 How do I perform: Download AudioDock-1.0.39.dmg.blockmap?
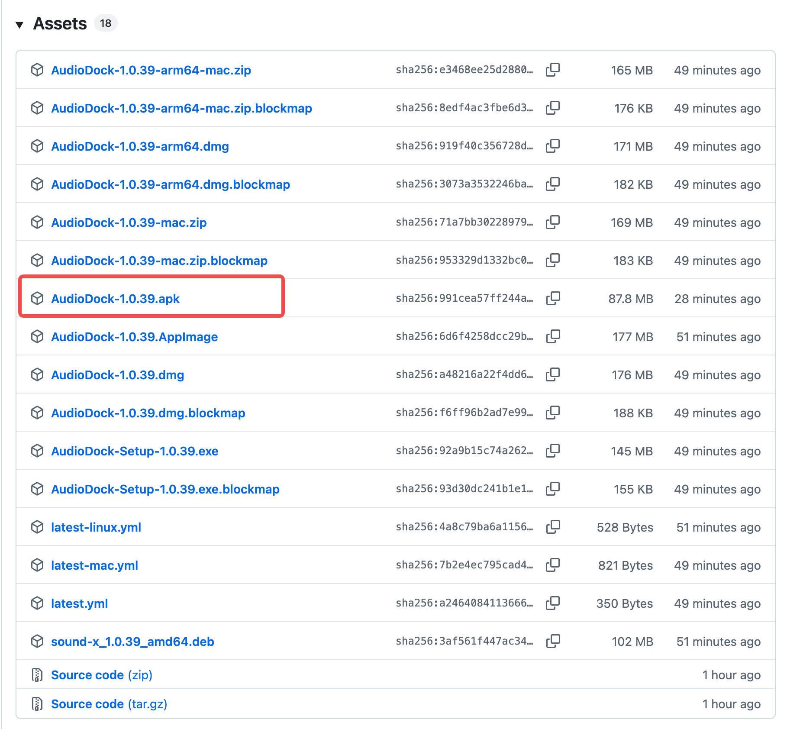148,413
